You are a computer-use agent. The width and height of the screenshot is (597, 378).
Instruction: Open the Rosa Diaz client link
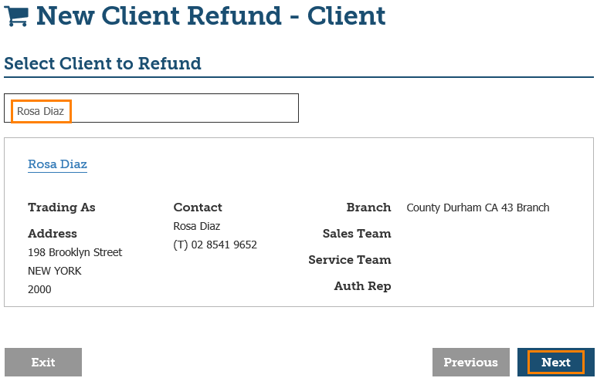pos(57,164)
